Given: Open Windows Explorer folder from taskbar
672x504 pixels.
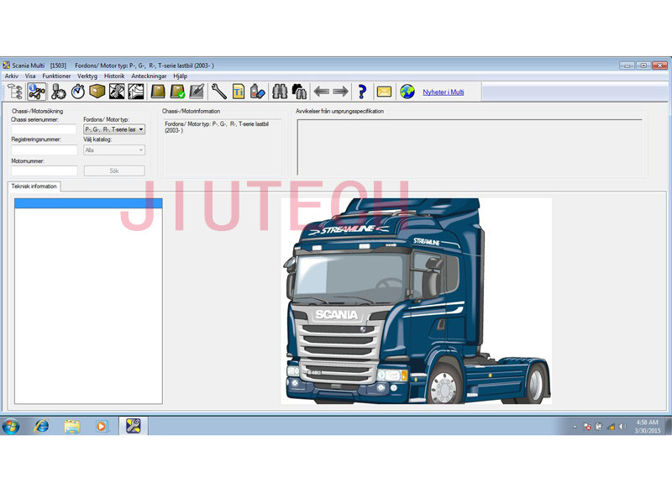Looking at the screenshot, I should click(72, 426).
